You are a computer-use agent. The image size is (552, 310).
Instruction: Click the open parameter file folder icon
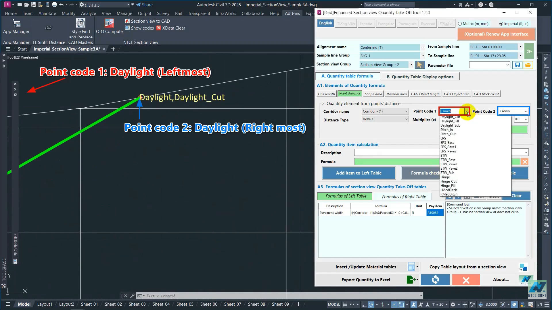(x=528, y=65)
